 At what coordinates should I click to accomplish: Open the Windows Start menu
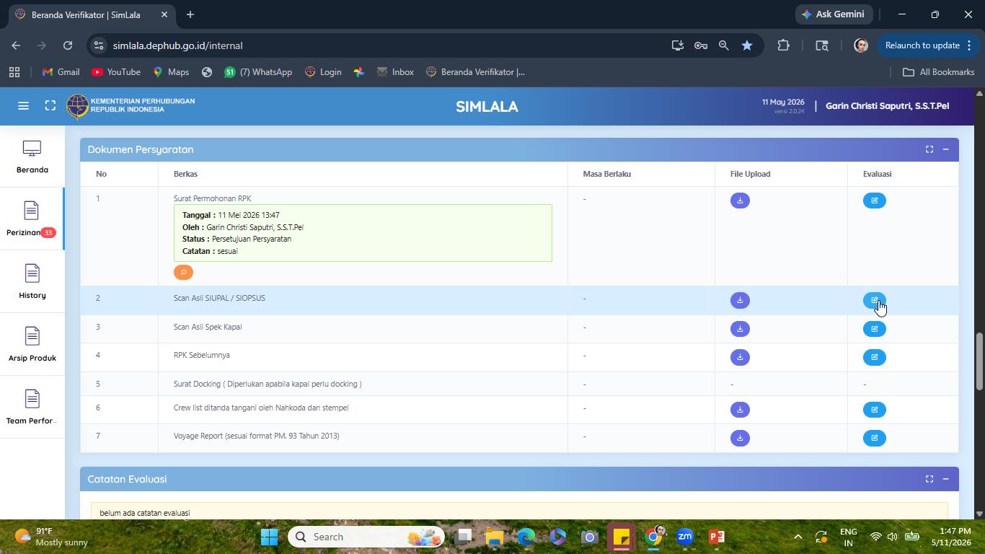pos(269,537)
